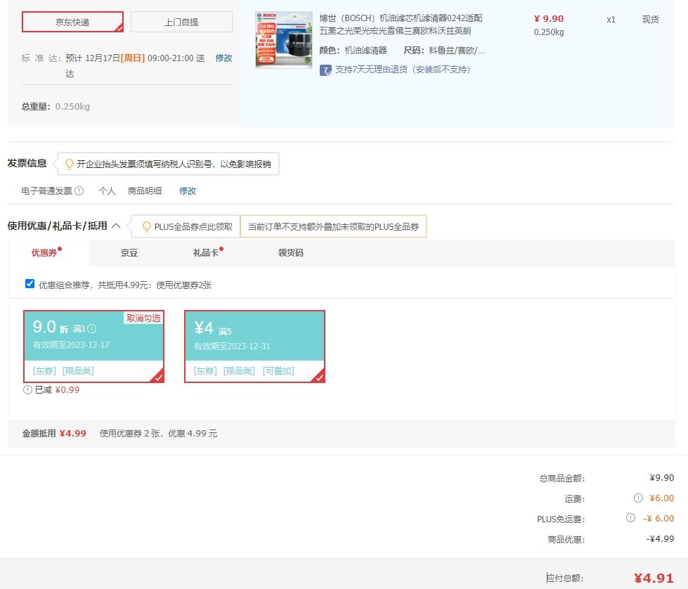Image resolution: width=688 pixels, height=589 pixels.
Task: Click the info icon beside 运费 ¥6.00
Action: point(638,498)
